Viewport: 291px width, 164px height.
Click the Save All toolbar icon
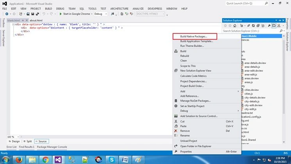tap(37, 14)
